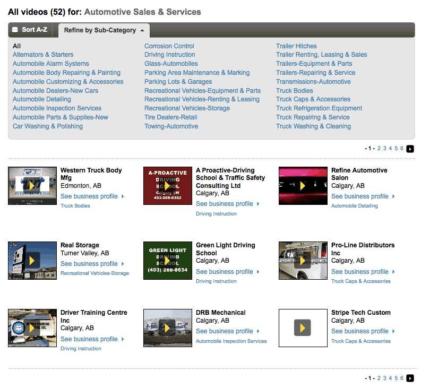Filter by Recreational Vehicles-Renting & Leasing

coord(202,99)
